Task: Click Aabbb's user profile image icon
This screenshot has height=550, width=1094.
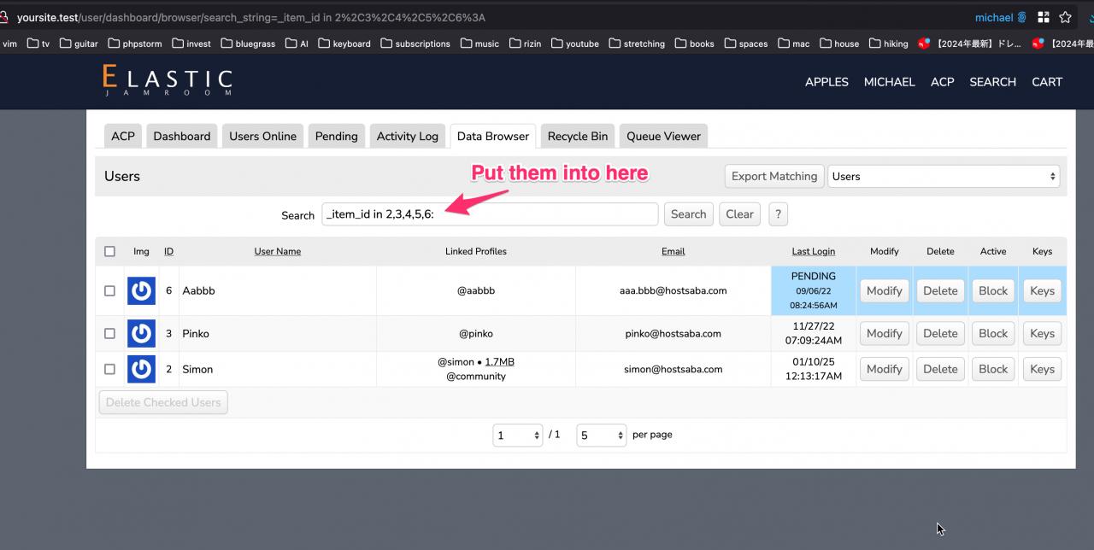Action: (141, 290)
